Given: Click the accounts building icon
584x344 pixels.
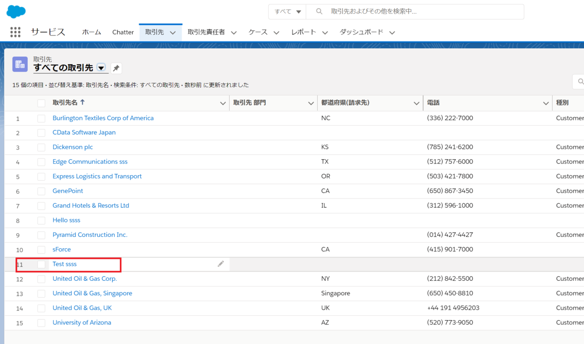Looking at the screenshot, I should coord(20,64).
